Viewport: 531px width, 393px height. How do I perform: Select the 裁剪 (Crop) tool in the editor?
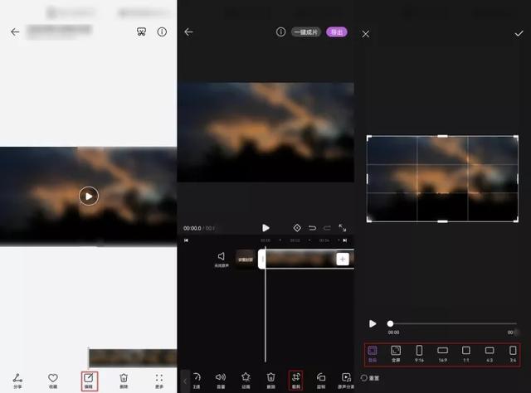(x=295, y=380)
